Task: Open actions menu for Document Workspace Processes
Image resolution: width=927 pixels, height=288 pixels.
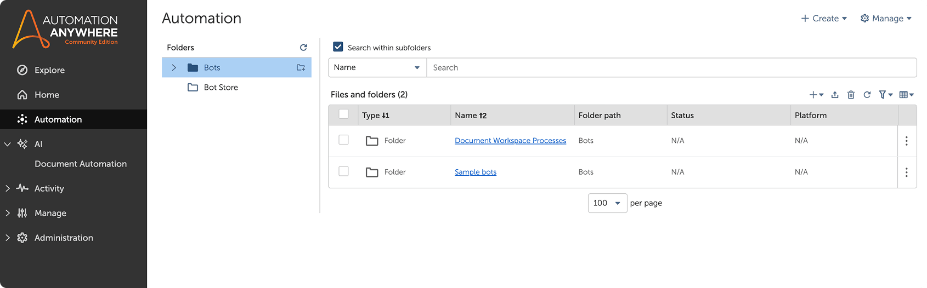Action: [906, 141]
